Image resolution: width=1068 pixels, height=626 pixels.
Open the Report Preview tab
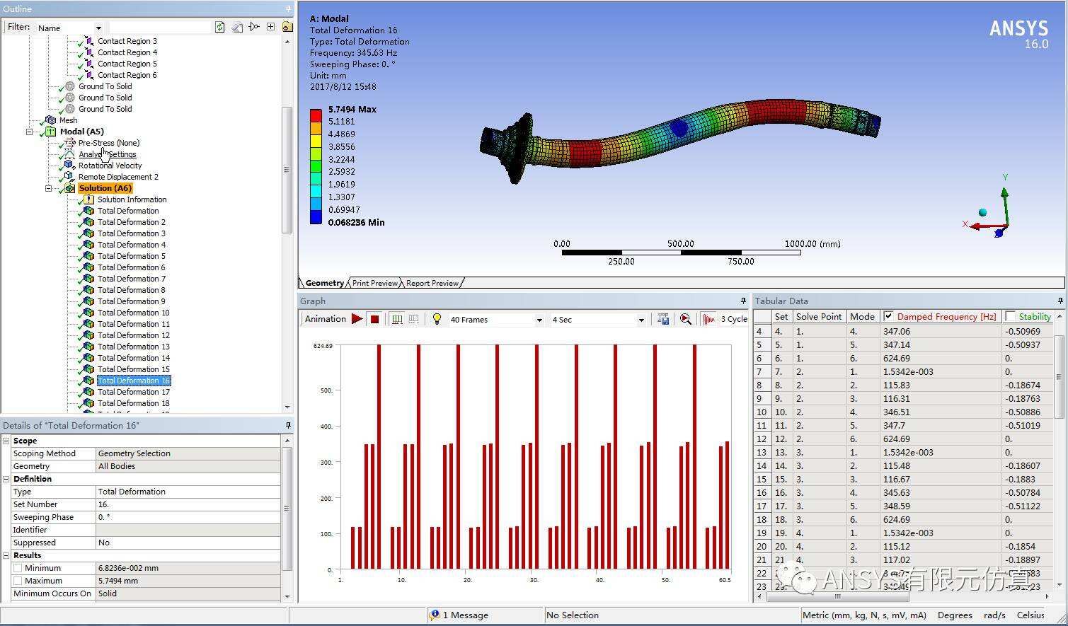[432, 283]
